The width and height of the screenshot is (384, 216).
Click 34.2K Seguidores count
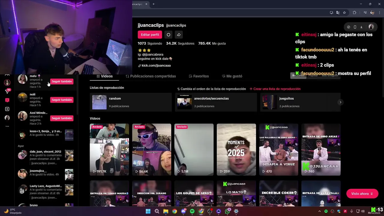click(180, 43)
